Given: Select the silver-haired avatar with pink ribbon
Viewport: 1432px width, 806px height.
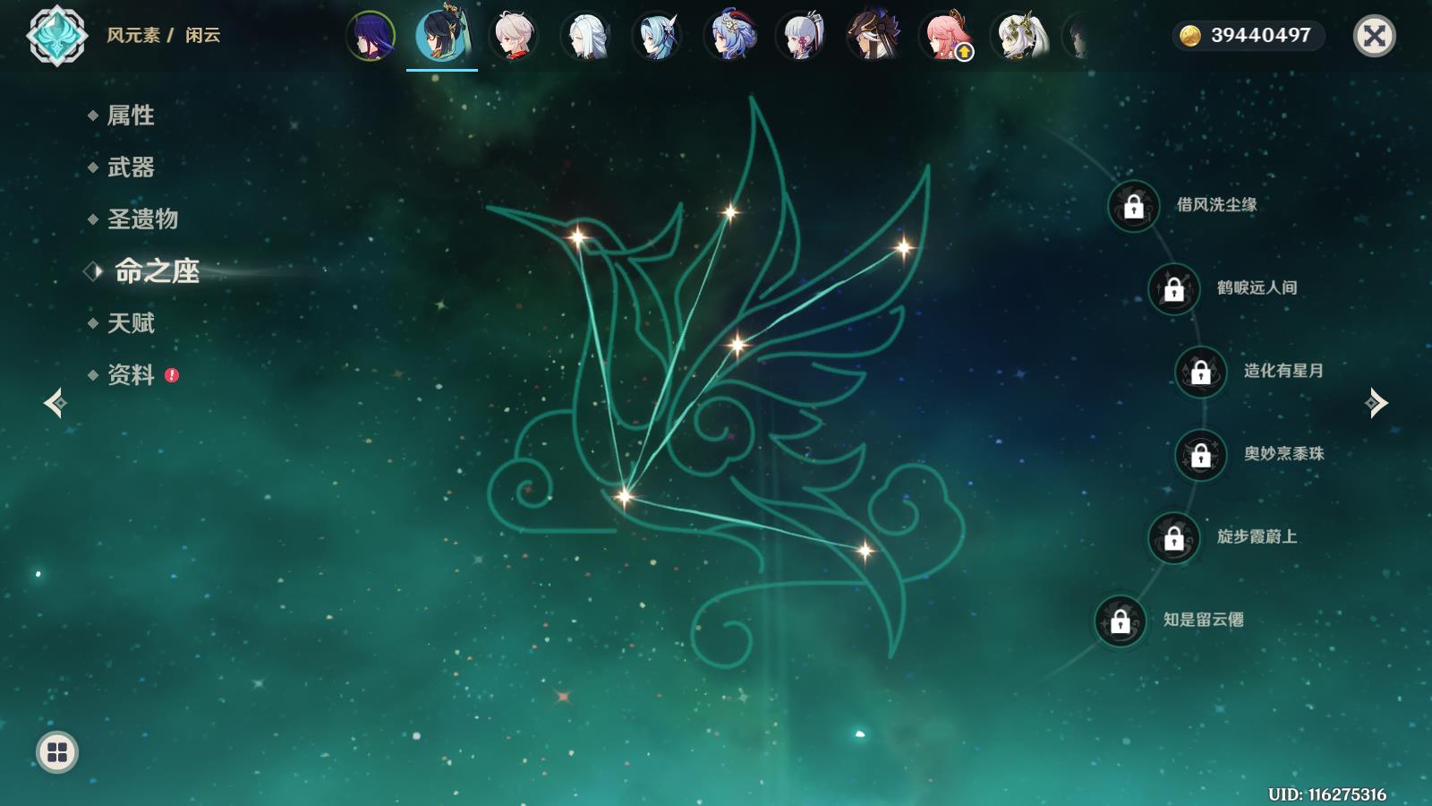Looking at the screenshot, I should pos(801,36).
